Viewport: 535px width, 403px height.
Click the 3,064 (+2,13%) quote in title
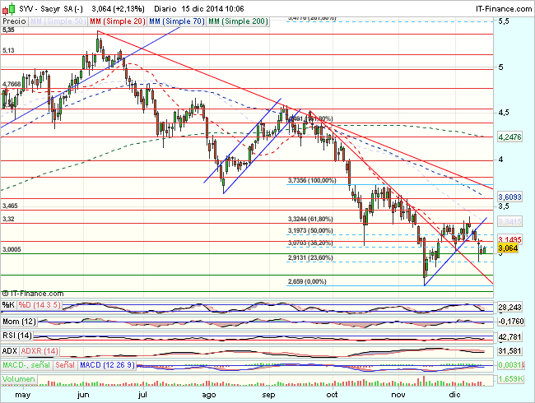click(118, 9)
